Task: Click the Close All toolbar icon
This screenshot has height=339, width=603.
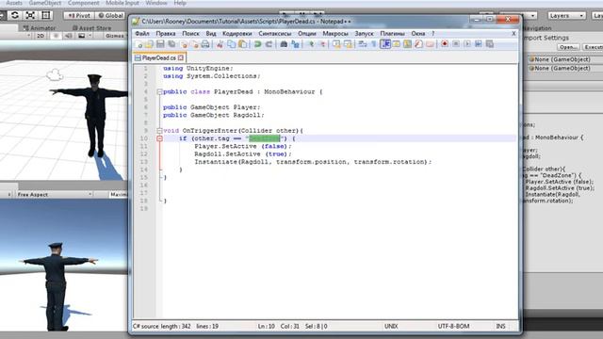Action: coord(195,44)
